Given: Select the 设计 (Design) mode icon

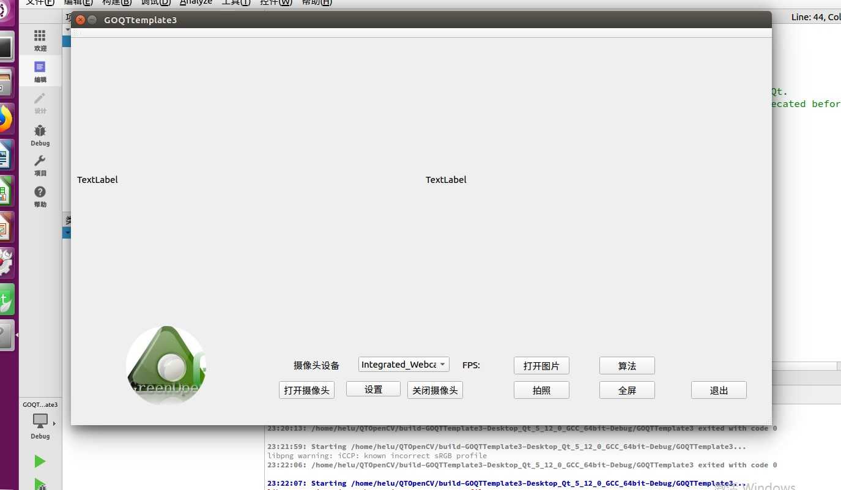Looking at the screenshot, I should (x=40, y=103).
